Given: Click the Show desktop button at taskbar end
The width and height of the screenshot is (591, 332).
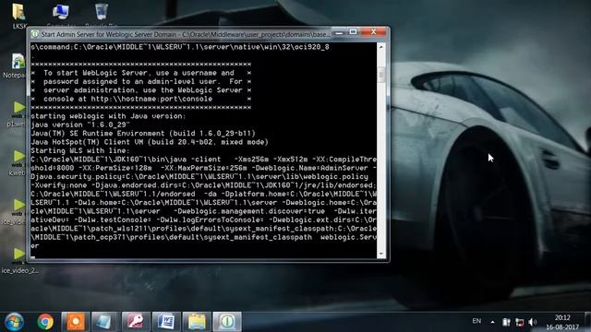Looking at the screenshot, I should tap(587, 322).
